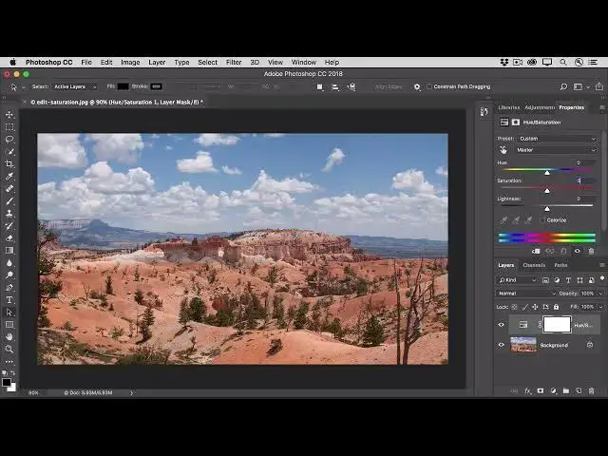Click the foreground color swatch

[7, 383]
